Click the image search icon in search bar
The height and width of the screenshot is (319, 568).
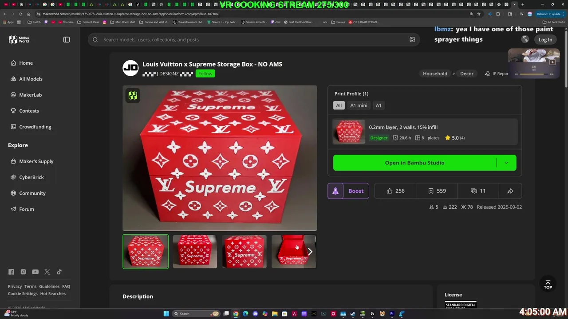pyautogui.click(x=412, y=39)
